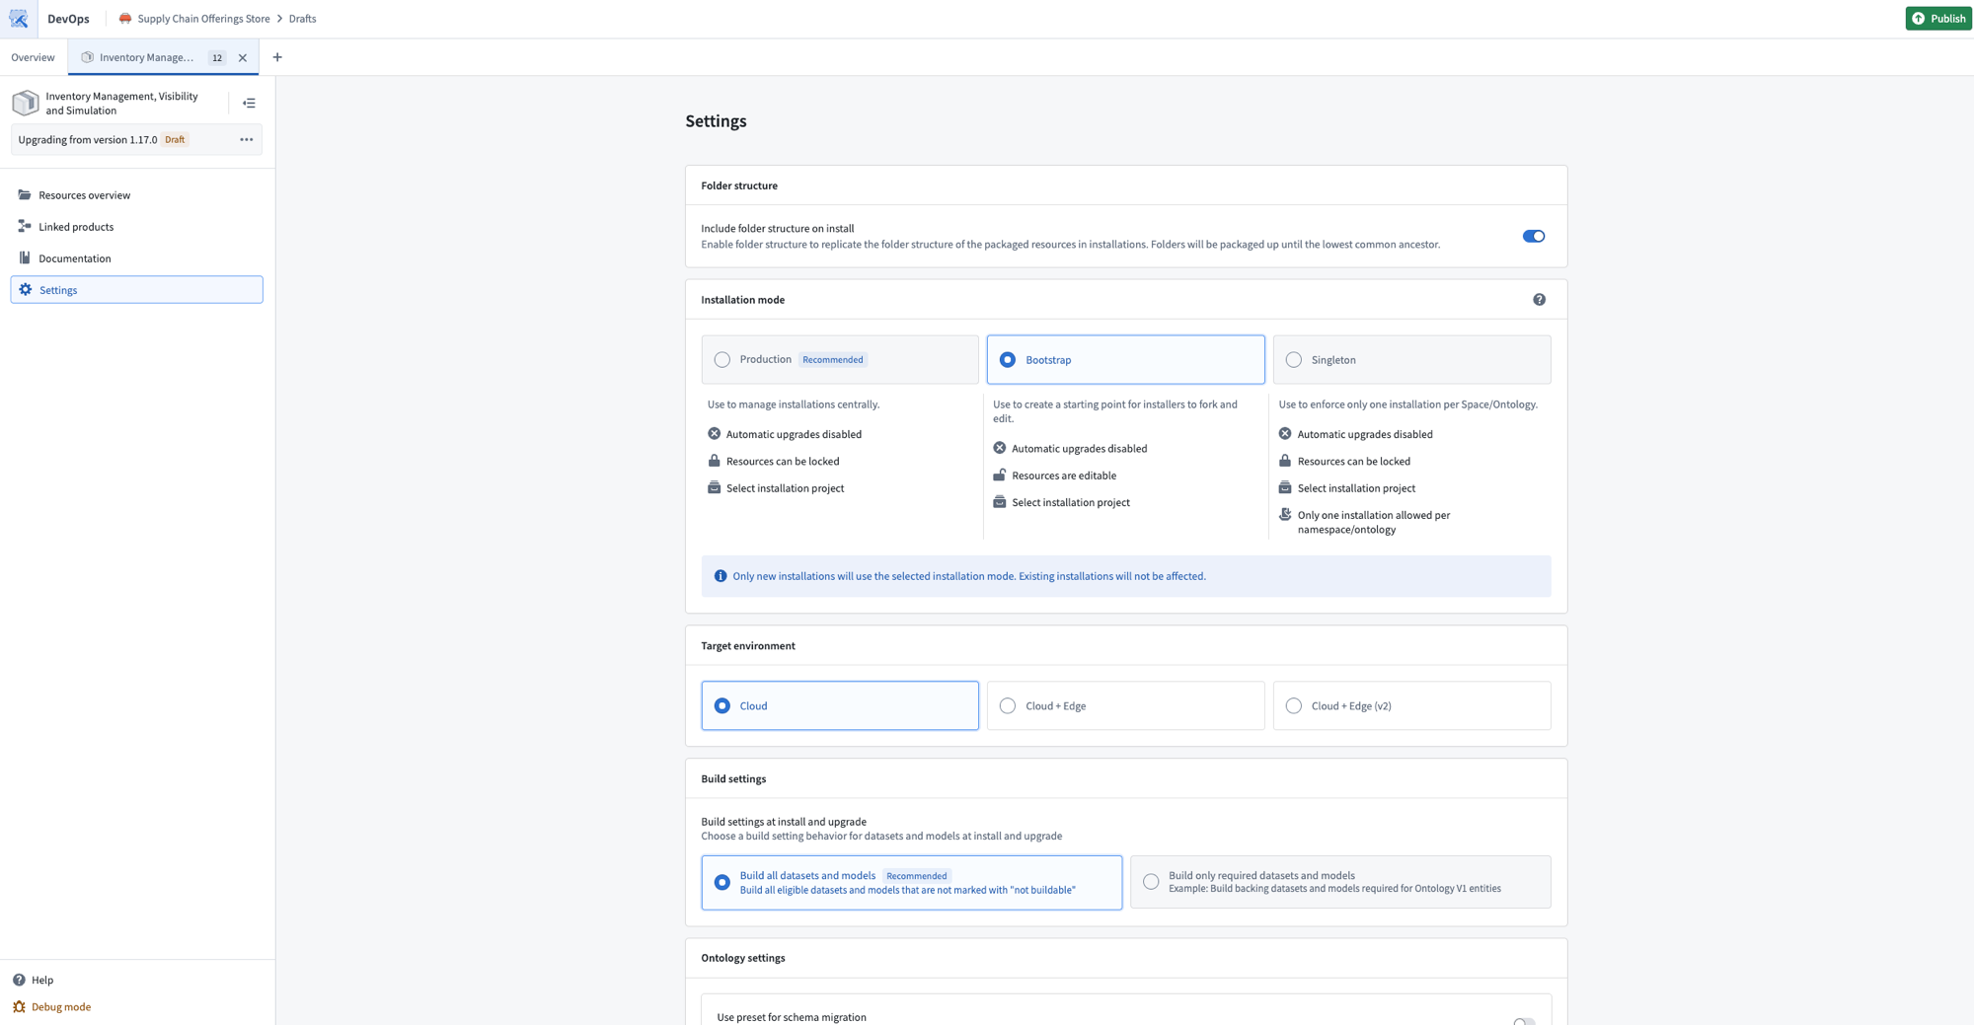Switch to the Overview tab
This screenshot has height=1025, width=1974.
33,57
